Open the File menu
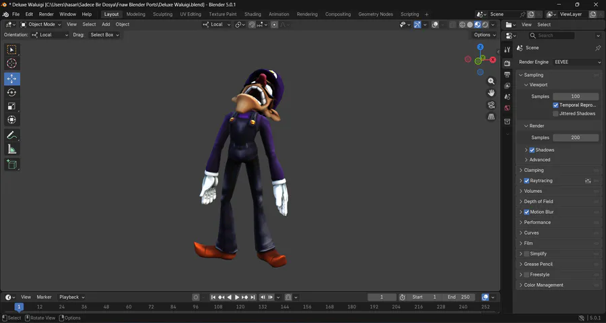 point(16,14)
